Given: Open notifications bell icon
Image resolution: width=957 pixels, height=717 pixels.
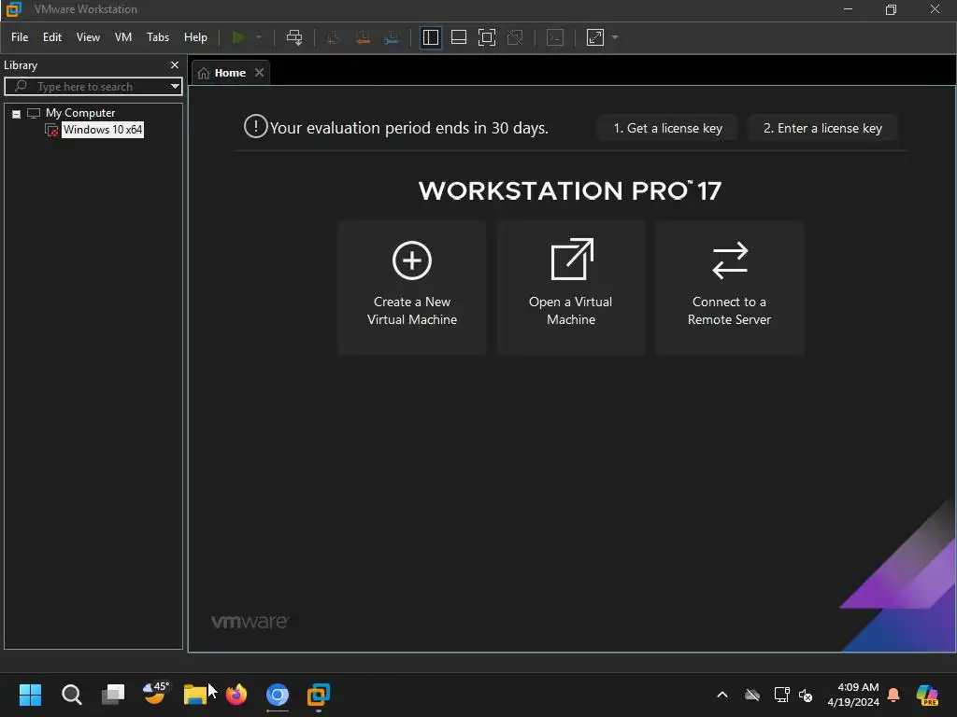Looking at the screenshot, I should 893,695.
